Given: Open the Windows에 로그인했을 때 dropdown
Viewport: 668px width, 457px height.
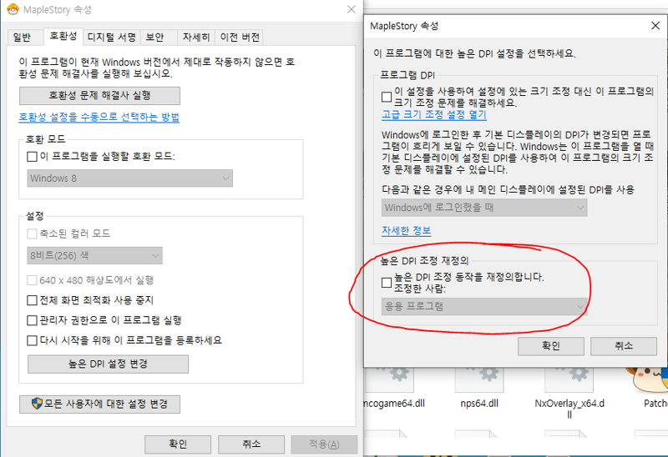Looking at the screenshot, I should click(x=484, y=208).
